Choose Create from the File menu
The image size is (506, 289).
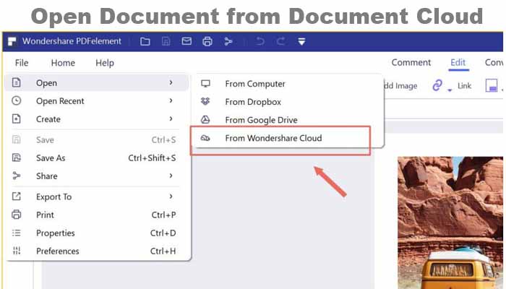96,119
